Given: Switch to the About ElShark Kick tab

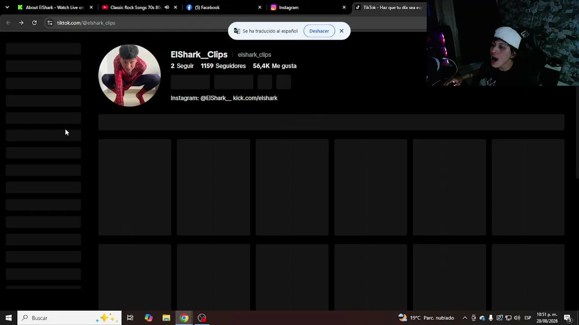Looking at the screenshot, I should (55, 7).
